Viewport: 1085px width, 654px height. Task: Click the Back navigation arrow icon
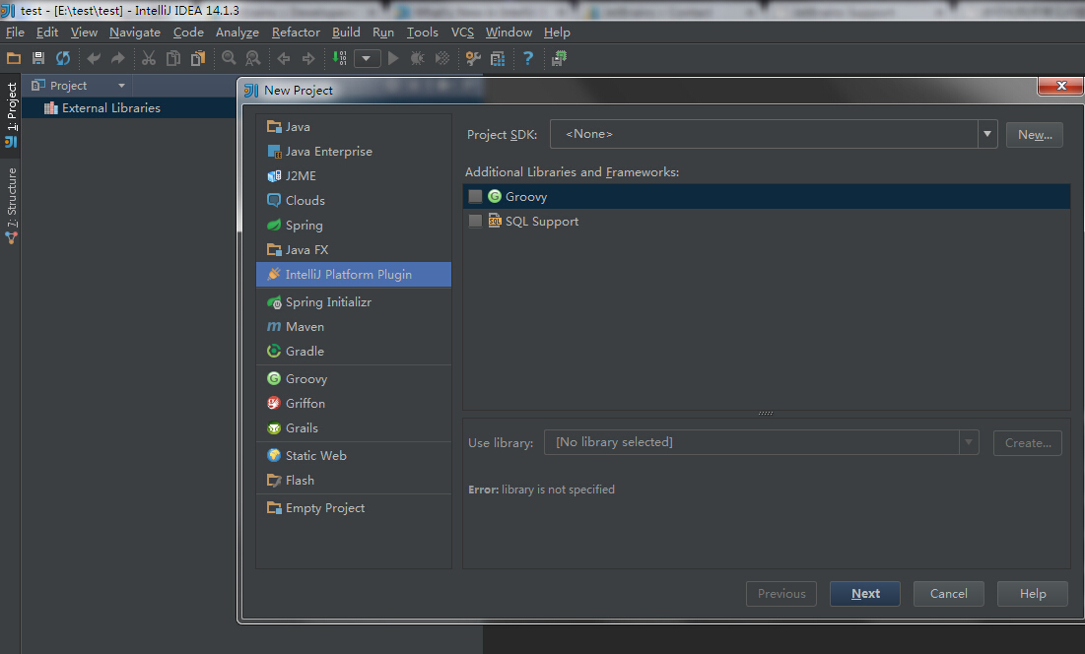coord(284,59)
